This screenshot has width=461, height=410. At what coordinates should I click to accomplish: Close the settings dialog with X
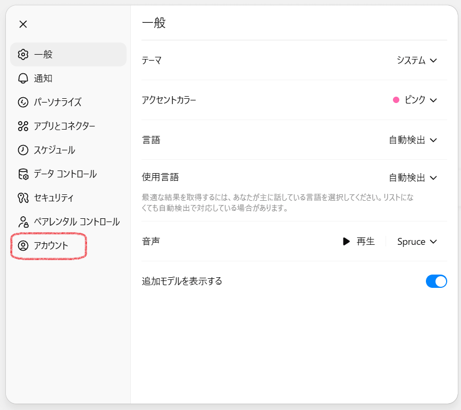click(x=23, y=24)
